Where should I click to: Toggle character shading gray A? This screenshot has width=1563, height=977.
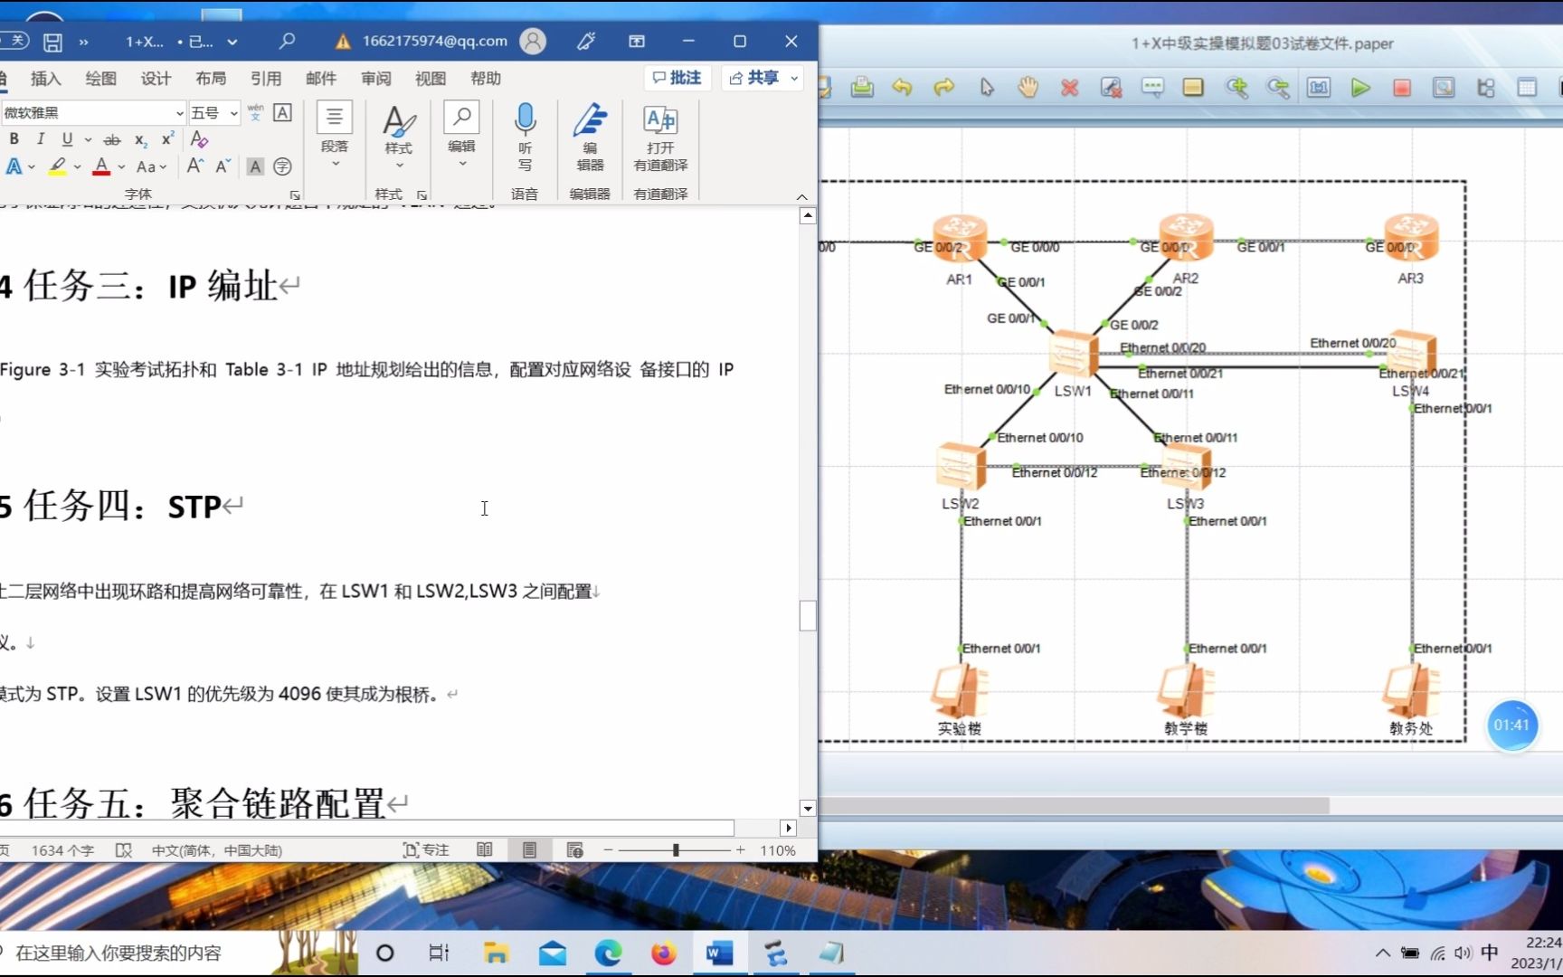pos(255,166)
